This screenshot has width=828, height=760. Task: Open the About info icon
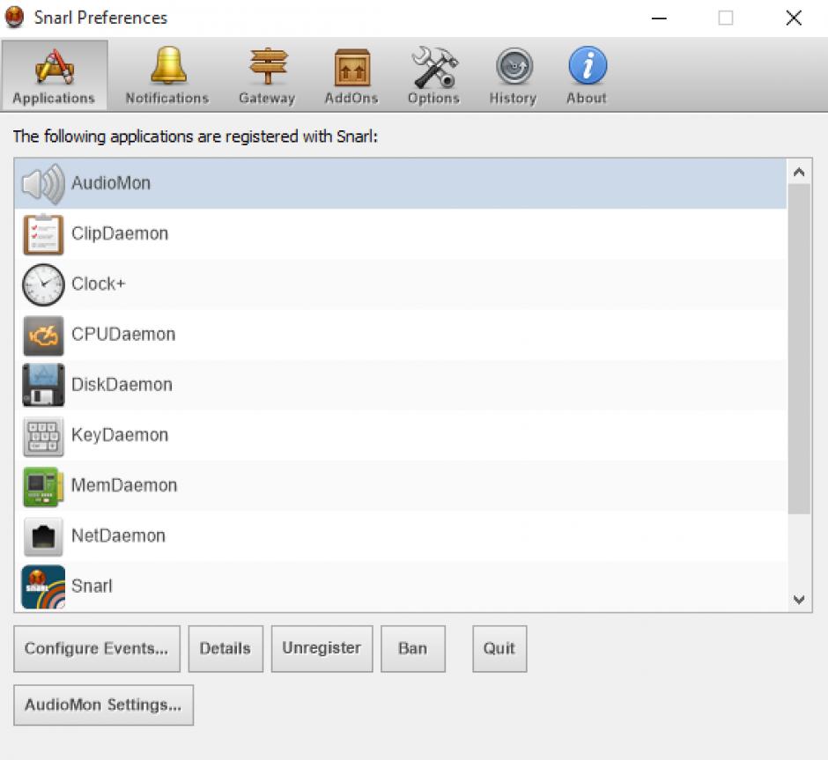pyautogui.click(x=588, y=65)
